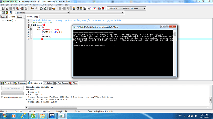Enable Shorten compiler paths checkbox

[x=2, y=97]
